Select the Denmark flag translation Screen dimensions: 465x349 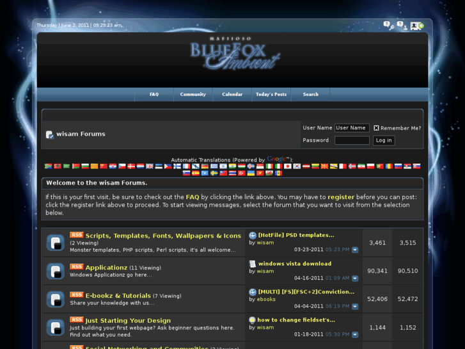click(131, 166)
